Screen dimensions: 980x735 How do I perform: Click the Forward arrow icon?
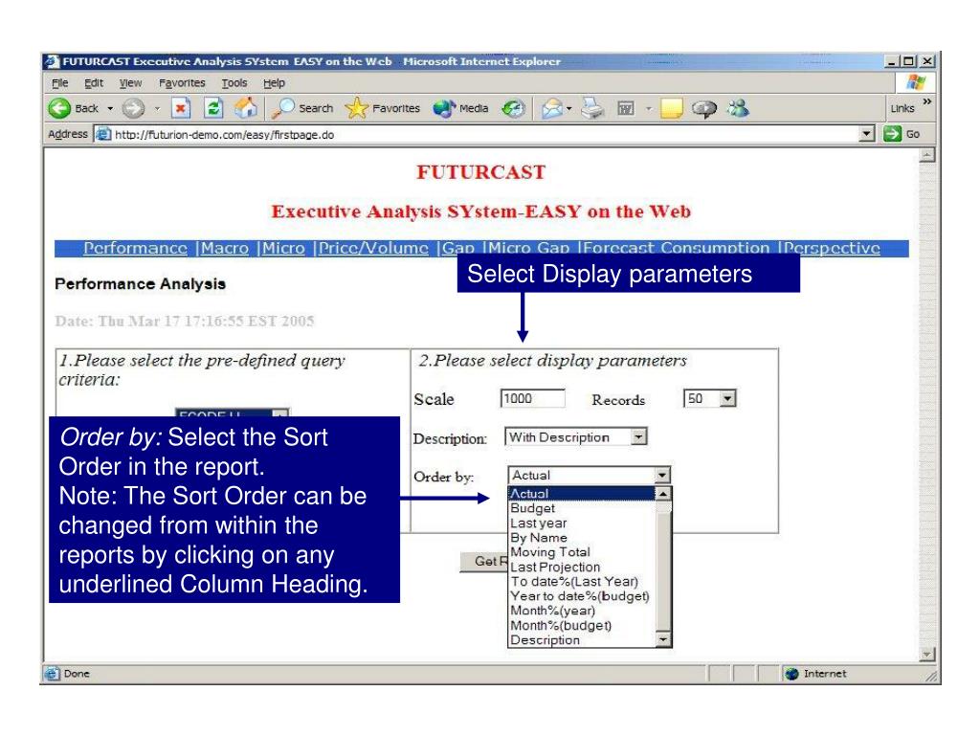click(132, 108)
